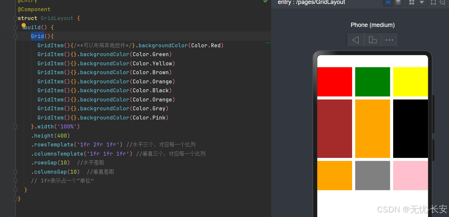Select the yellow grid cell in the preview
The width and height of the screenshot is (449, 217).
[x=411, y=82]
